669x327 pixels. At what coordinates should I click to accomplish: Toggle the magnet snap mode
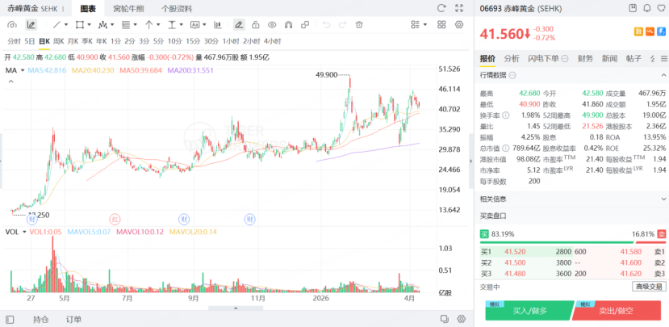(288, 25)
